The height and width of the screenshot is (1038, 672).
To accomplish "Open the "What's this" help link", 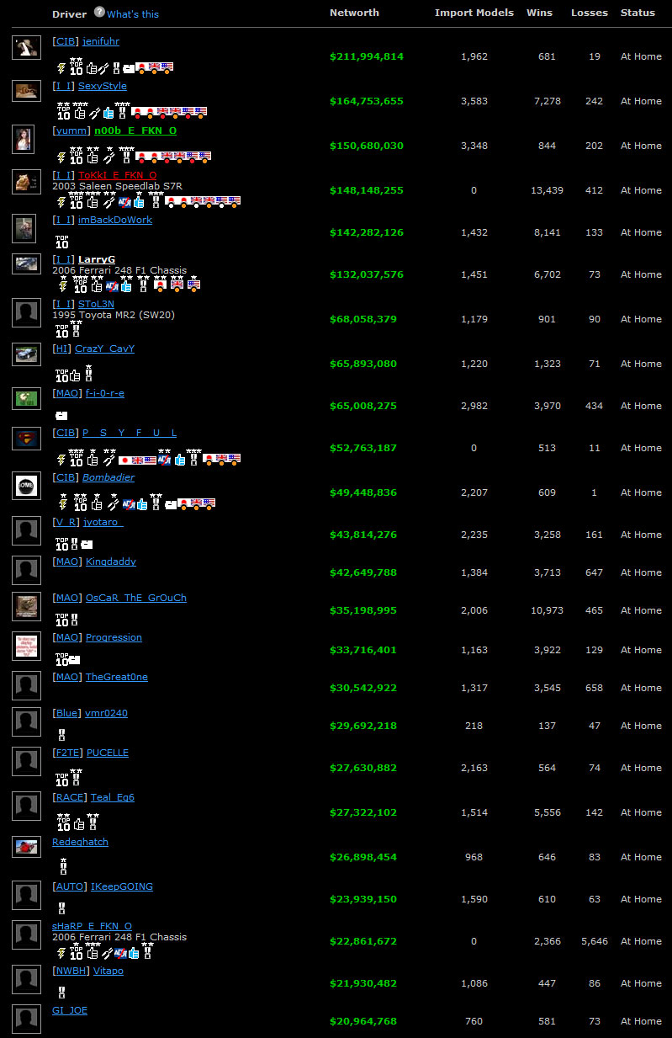I will pyautogui.click(x=133, y=14).
